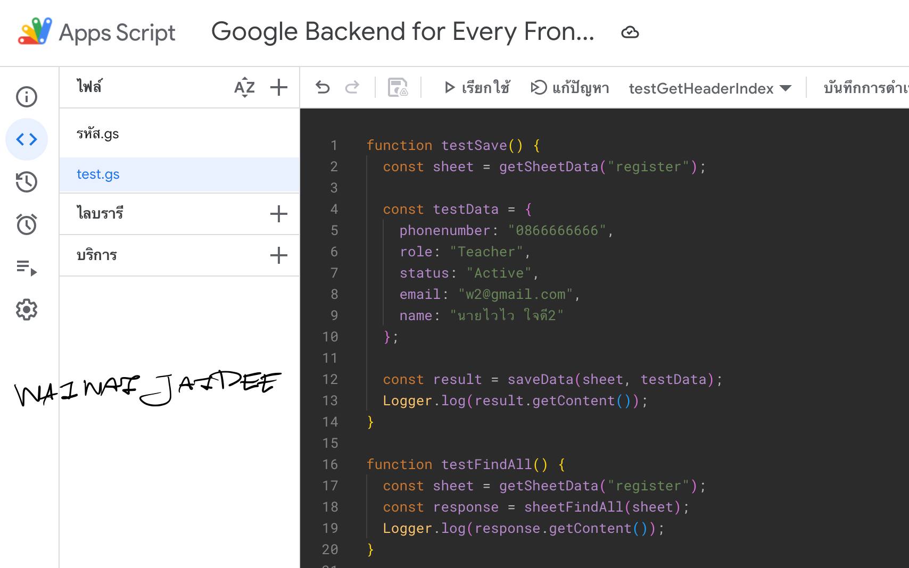Image resolution: width=909 pixels, height=568 pixels.
Task: Click the saveData(sheet, testData) line
Action: [x=553, y=379]
